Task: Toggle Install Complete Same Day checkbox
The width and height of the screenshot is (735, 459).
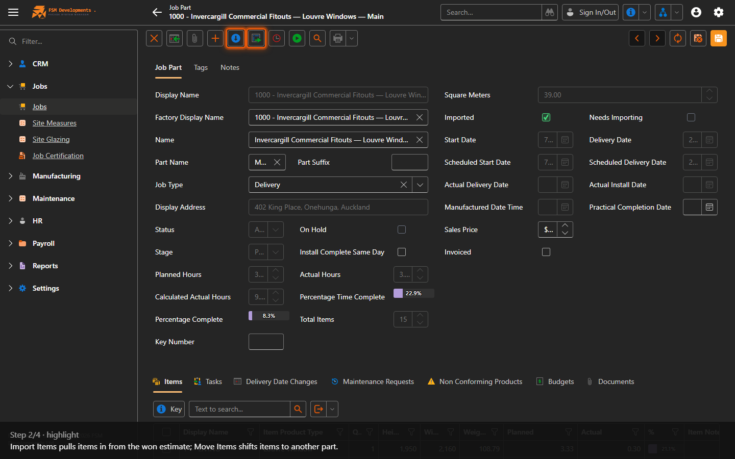Action: tap(402, 252)
